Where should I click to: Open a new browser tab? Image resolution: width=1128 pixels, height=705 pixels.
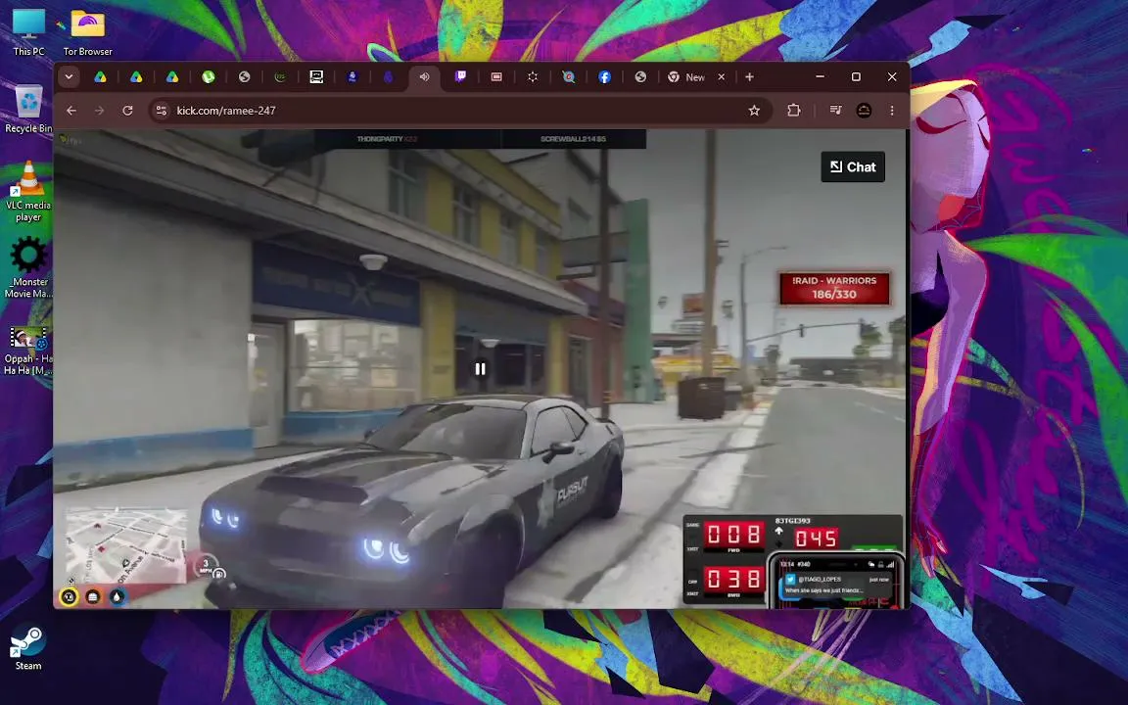click(x=750, y=77)
